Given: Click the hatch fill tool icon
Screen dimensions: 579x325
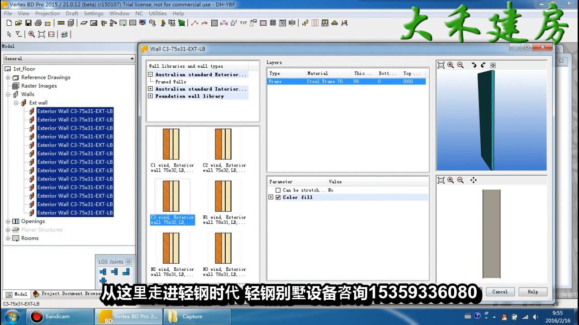Looking at the screenshot, I should click(x=214, y=23).
